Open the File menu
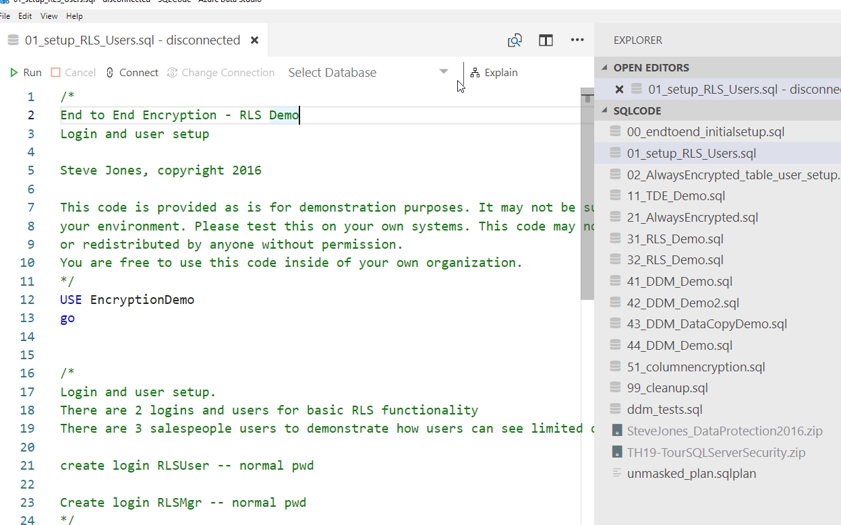This screenshot has width=841, height=525. (5, 16)
